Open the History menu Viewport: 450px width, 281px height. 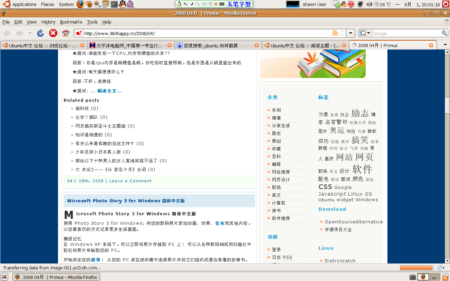tap(48, 22)
